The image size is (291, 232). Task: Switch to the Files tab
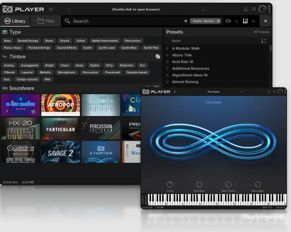tap(46, 21)
